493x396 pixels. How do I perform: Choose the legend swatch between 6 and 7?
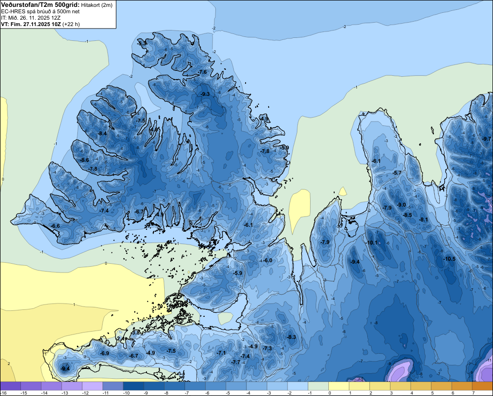tap(462, 386)
